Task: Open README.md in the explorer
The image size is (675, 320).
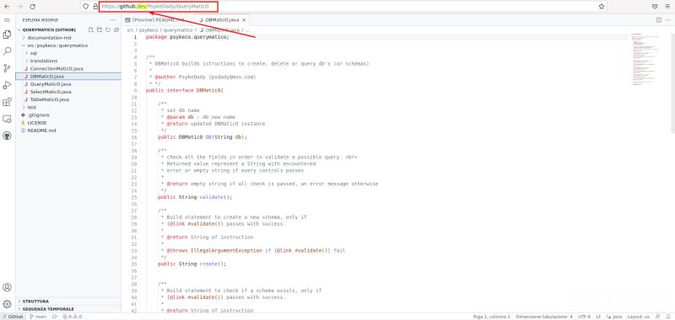Action: (41, 131)
